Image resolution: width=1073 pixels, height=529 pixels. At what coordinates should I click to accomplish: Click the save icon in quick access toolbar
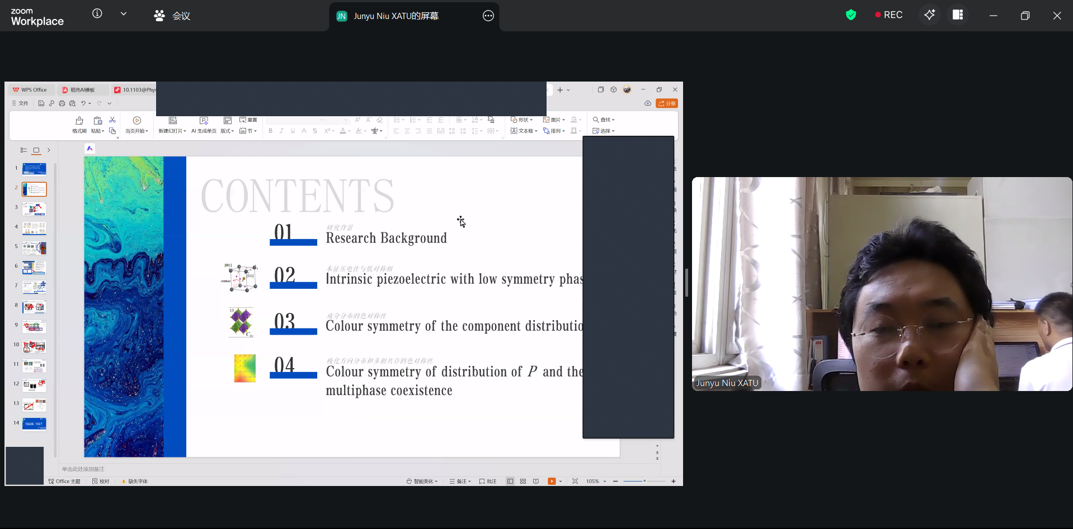pos(41,103)
